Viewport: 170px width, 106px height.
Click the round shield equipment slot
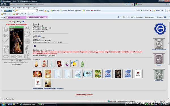(x=27, y=41)
